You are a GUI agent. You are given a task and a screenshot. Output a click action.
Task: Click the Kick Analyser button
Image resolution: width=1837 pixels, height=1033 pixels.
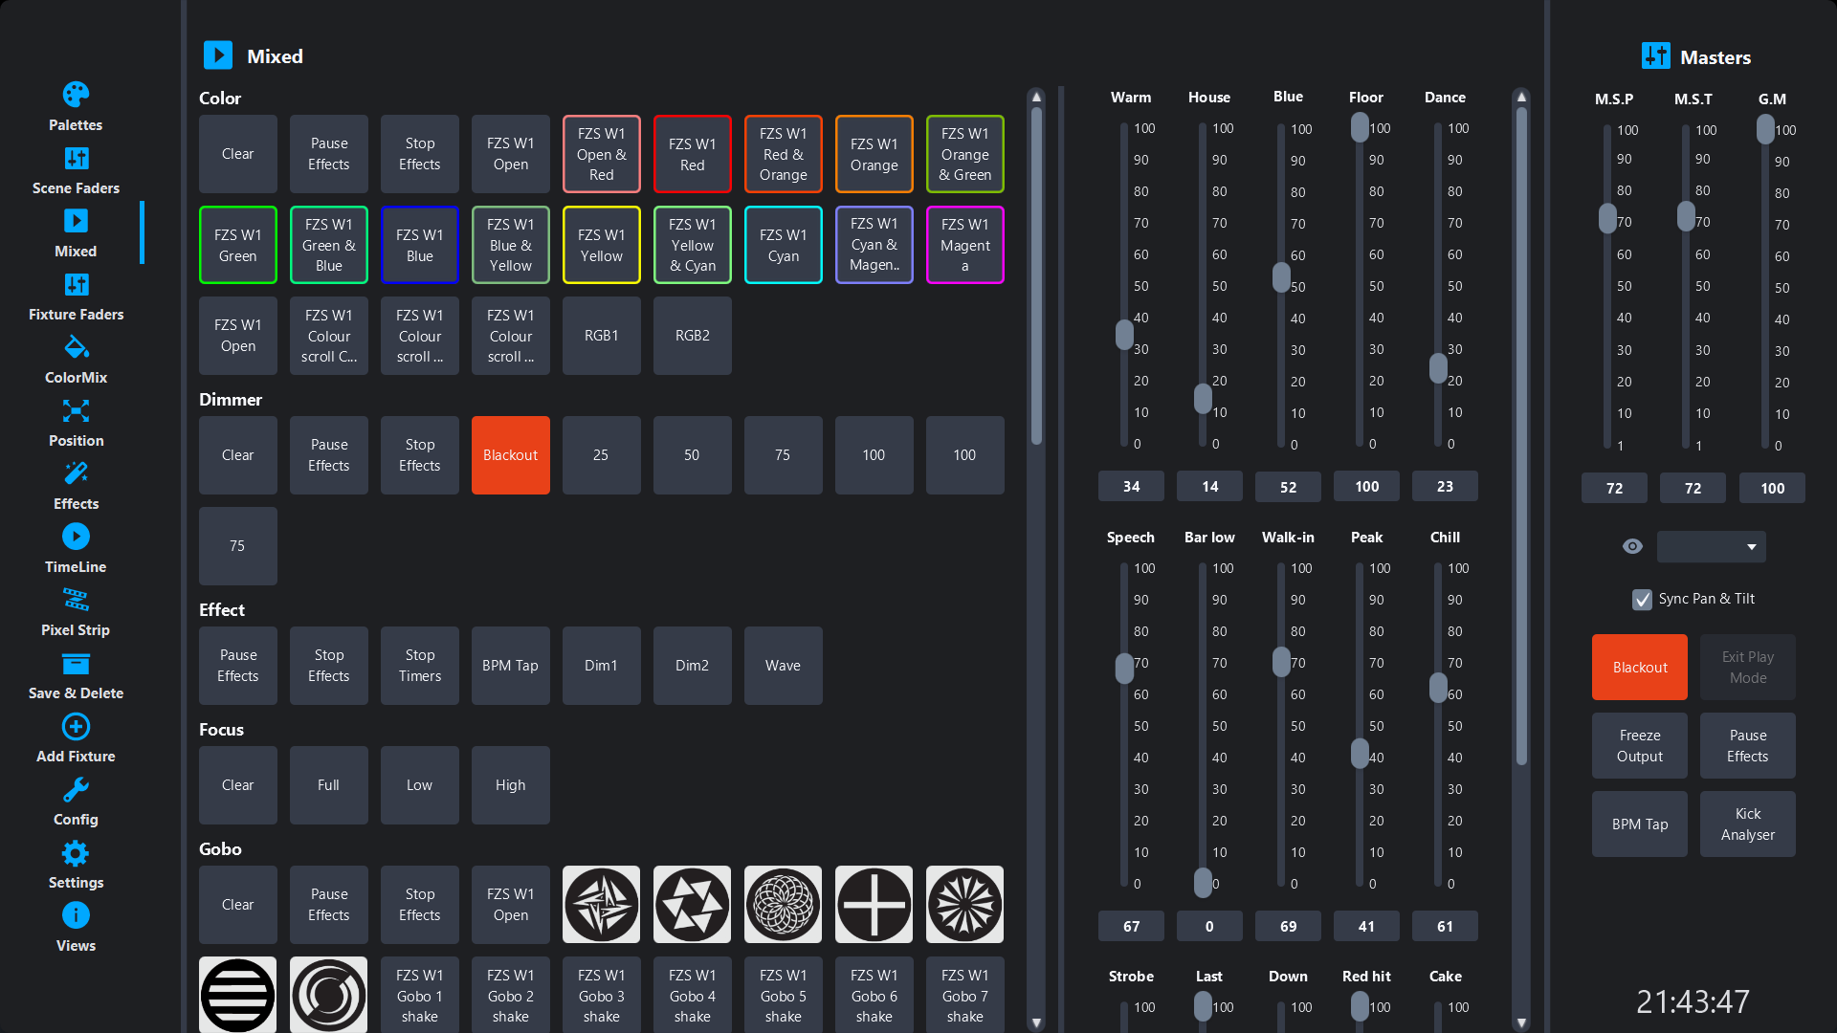(1748, 824)
